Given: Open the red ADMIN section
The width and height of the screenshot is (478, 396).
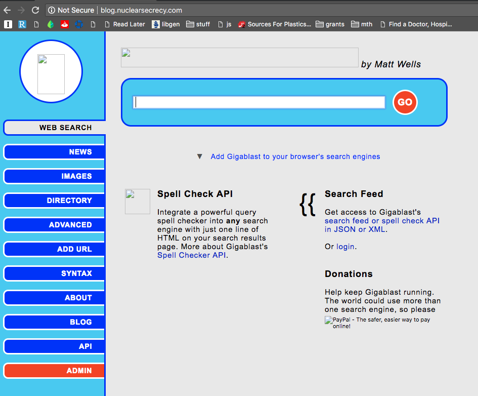Looking at the screenshot, I should click(x=54, y=371).
